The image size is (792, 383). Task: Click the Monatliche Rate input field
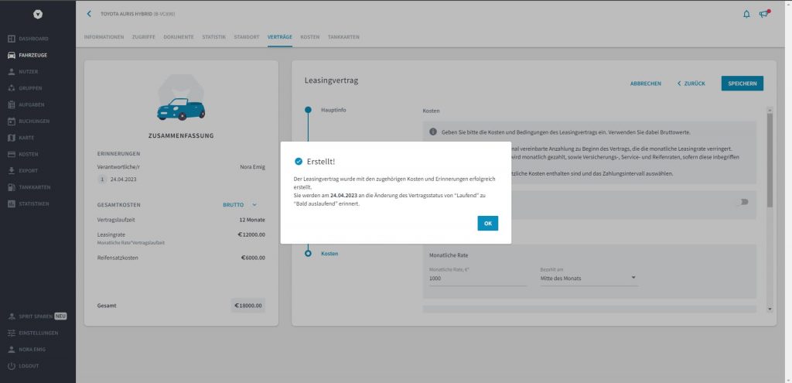pyautogui.click(x=478, y=279)
